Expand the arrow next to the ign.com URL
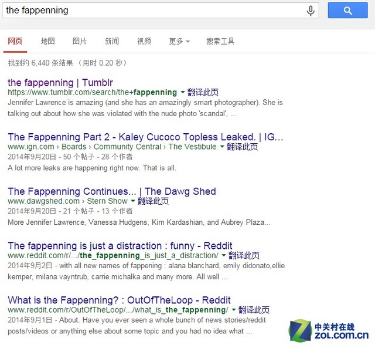 (222, 147)
